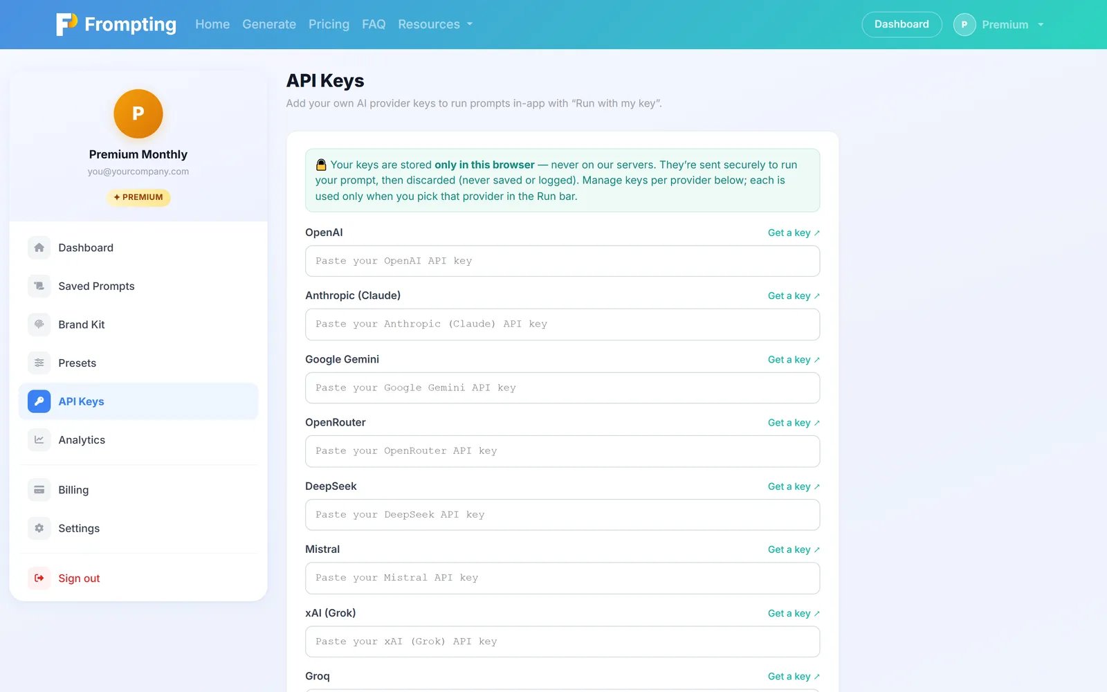This screenshot has height=692, width=1107.
Task: Click the API Keys key icon
Action: (x=39, y=401)
